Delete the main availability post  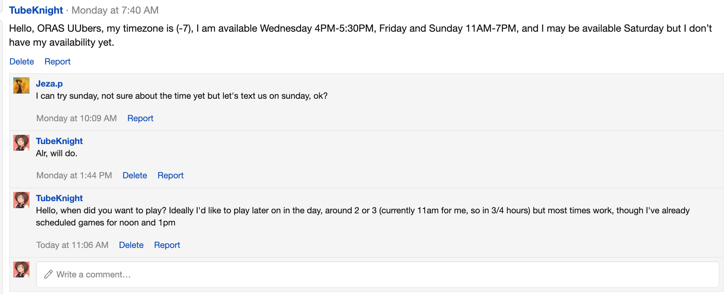(22, 62)
